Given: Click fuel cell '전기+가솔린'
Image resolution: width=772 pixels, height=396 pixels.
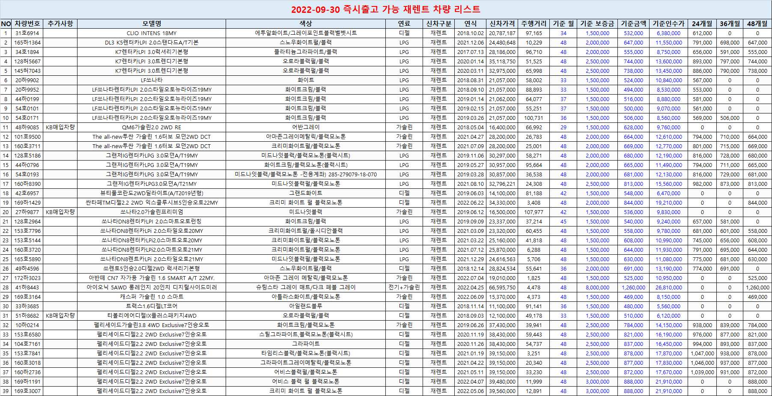Looking at the screenshot, I should pyautogui.click(x=404, y=287).
